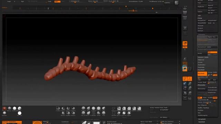Toggle the Same option in ZRemesher
The height and width of the screenshot is (124, 221).
[x=205, y=97]
